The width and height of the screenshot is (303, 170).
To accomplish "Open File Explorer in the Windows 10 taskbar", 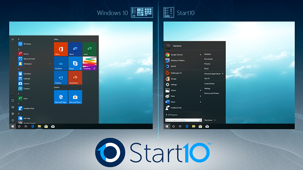I will [39, 127].
